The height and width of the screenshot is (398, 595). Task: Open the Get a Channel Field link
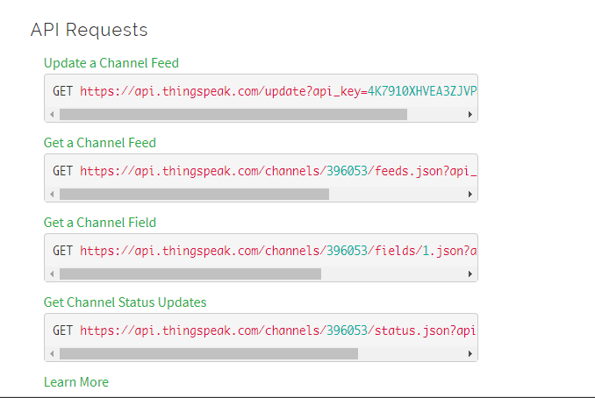pos(100,223)
